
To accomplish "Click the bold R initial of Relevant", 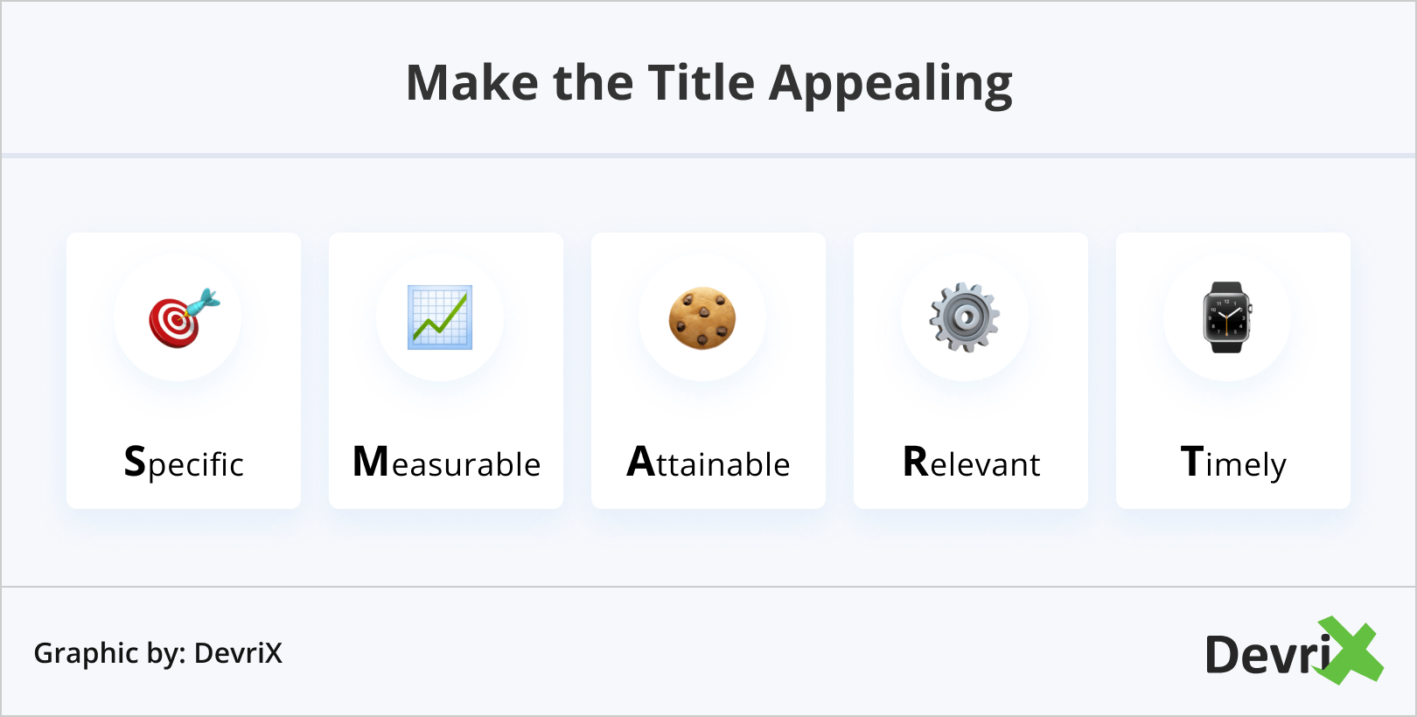I will tap(915, 462).
